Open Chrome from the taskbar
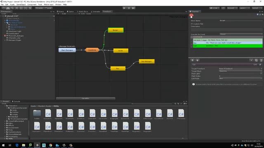 pos(50,145)
